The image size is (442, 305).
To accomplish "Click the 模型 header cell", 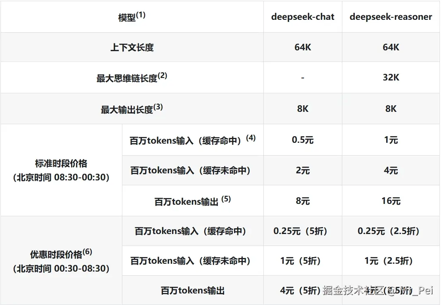I will (x=130, y=17).
